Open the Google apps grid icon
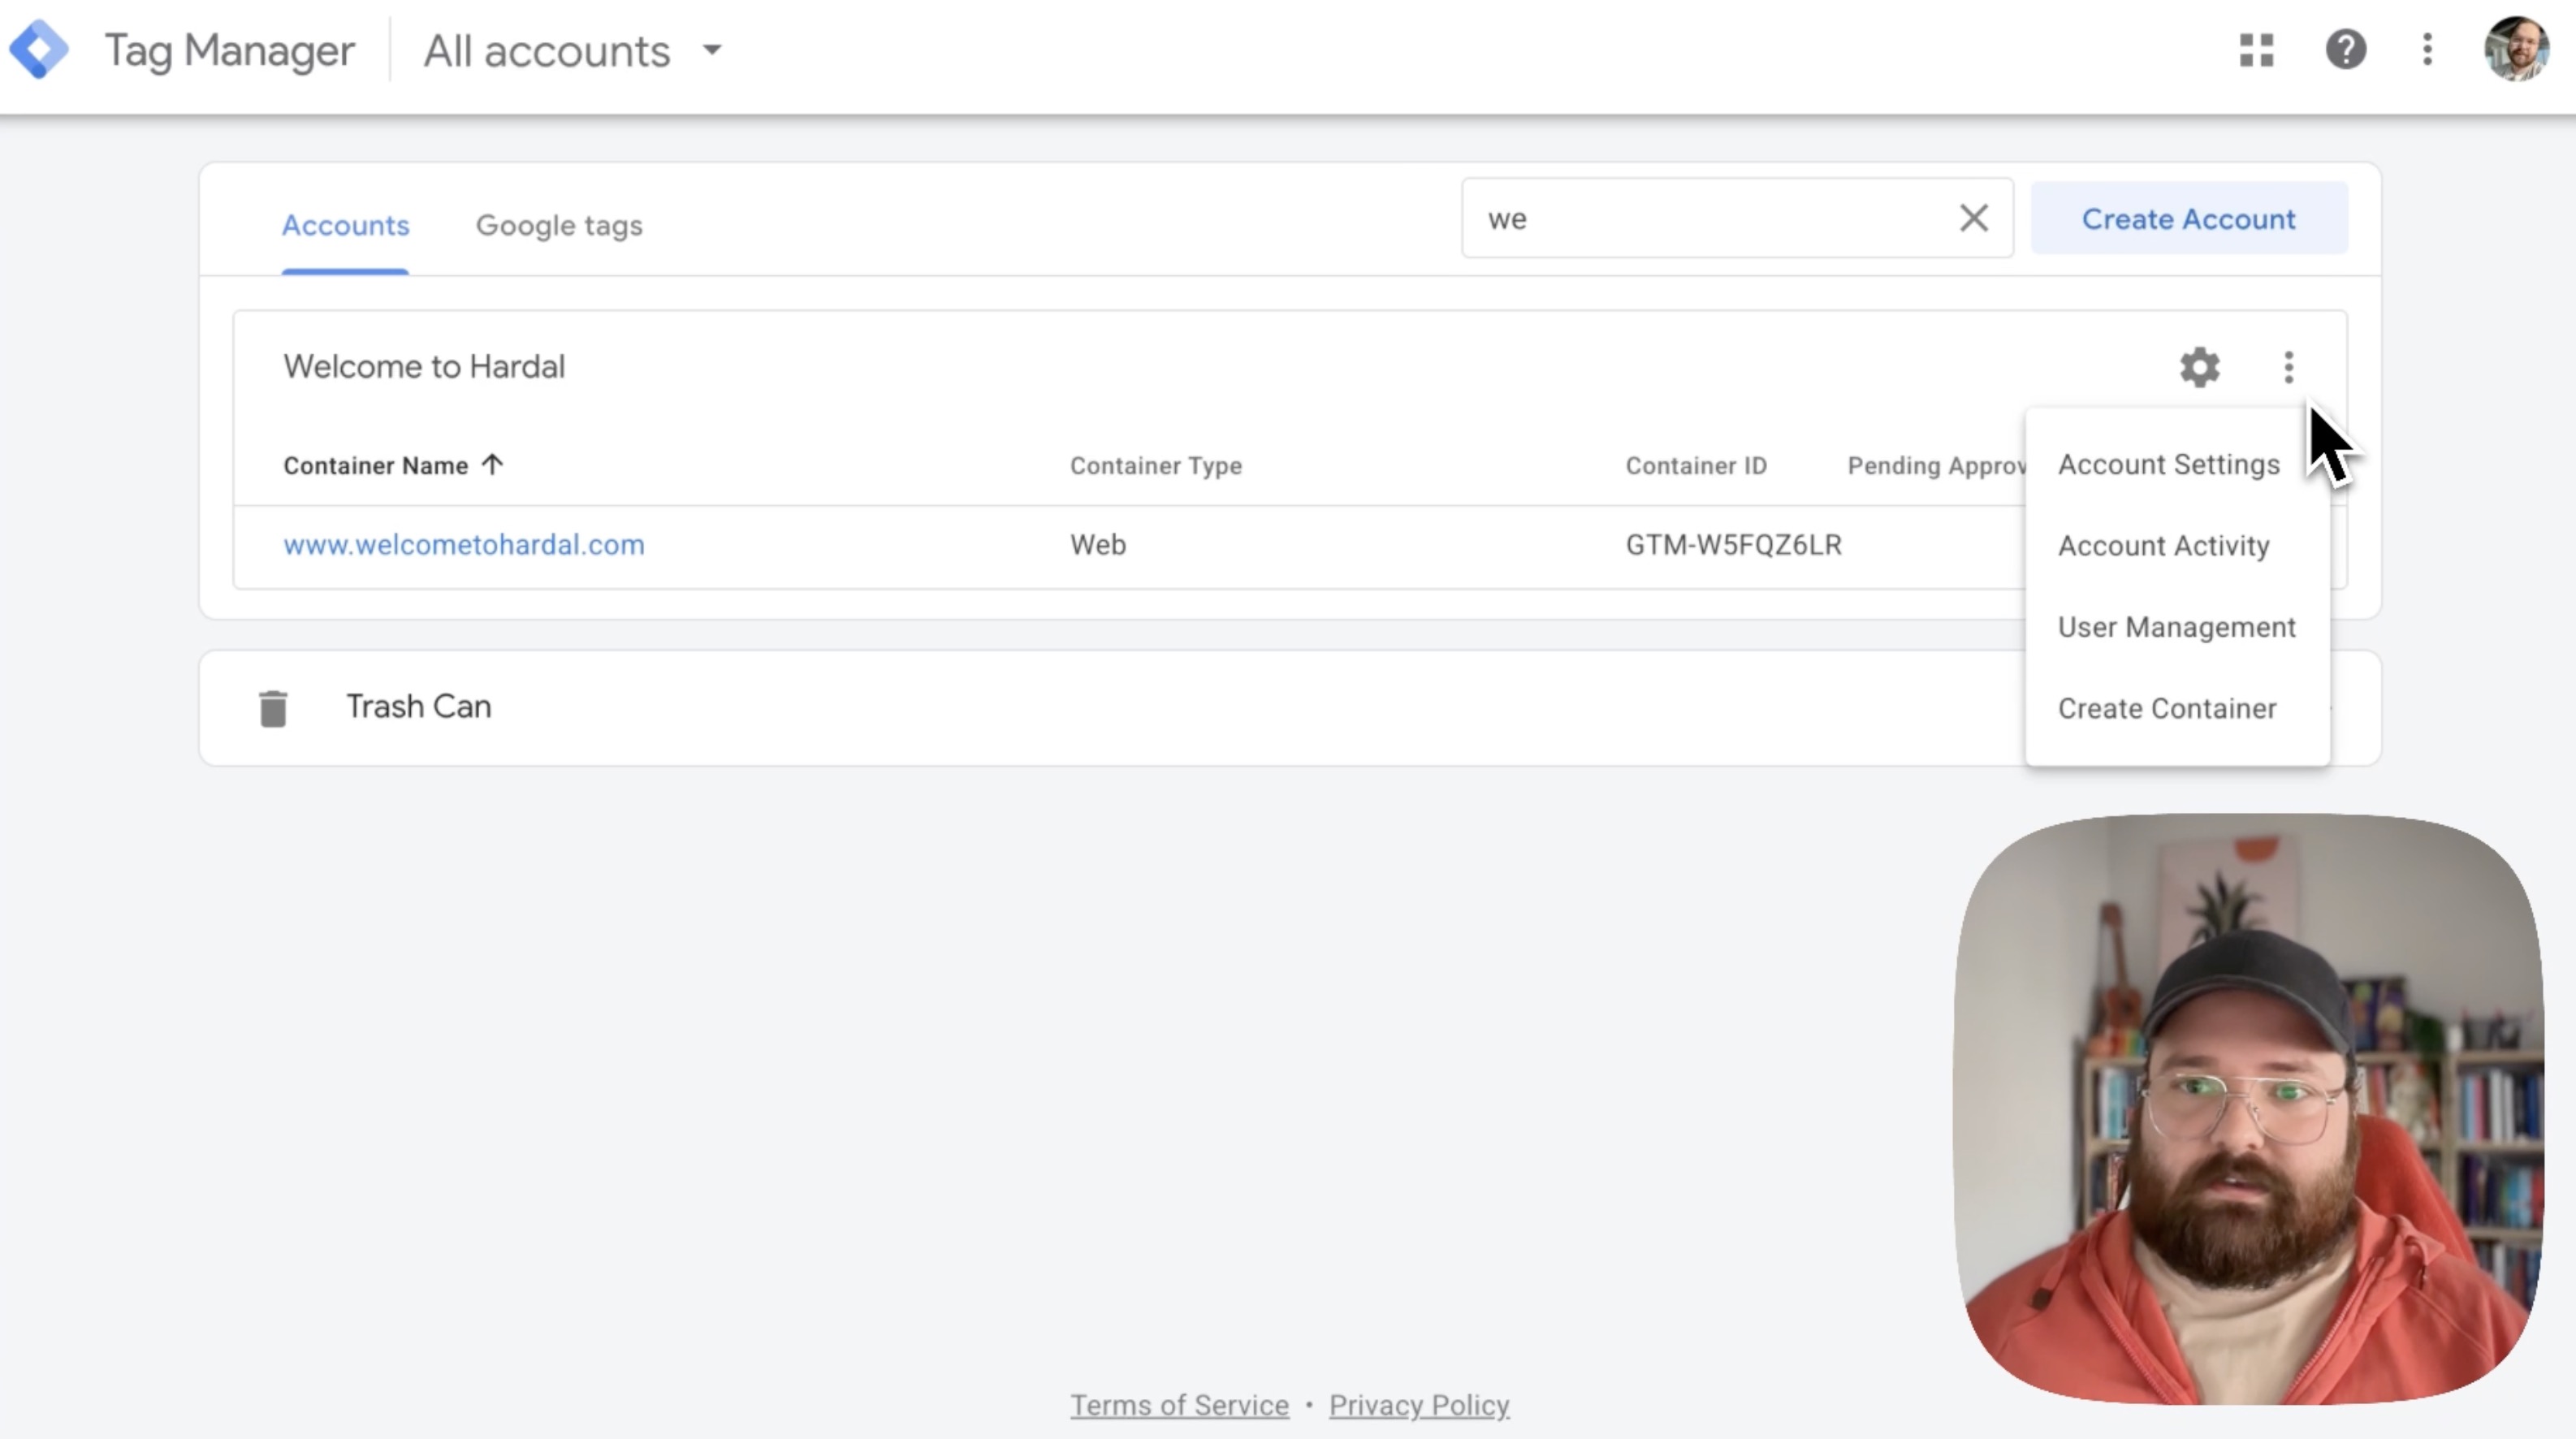Screen dimensions: 2576x1439 pos(2256,49)
